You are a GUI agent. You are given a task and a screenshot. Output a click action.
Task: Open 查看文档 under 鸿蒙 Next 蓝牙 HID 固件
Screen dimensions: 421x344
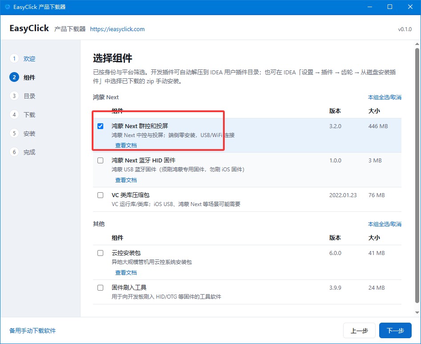point(126,180)
